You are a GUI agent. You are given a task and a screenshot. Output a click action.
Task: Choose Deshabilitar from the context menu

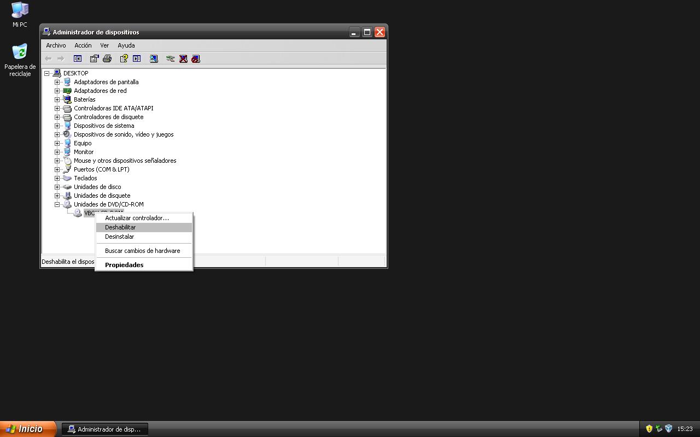(120, 227)
